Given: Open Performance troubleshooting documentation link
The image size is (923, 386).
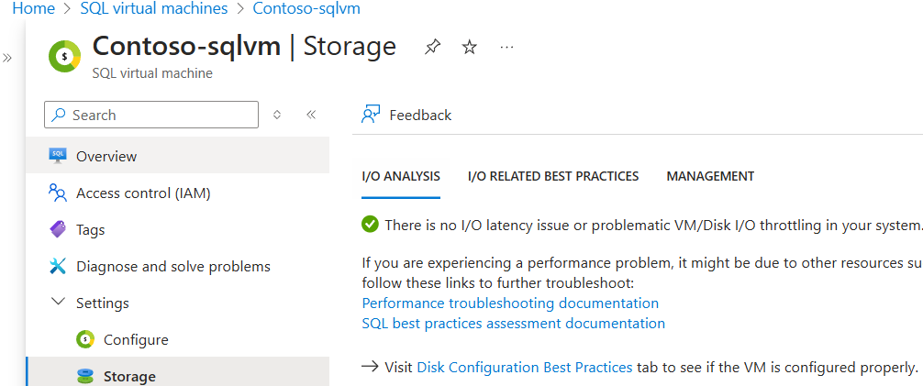Looking at the screenshot, I should pos(510,303).
